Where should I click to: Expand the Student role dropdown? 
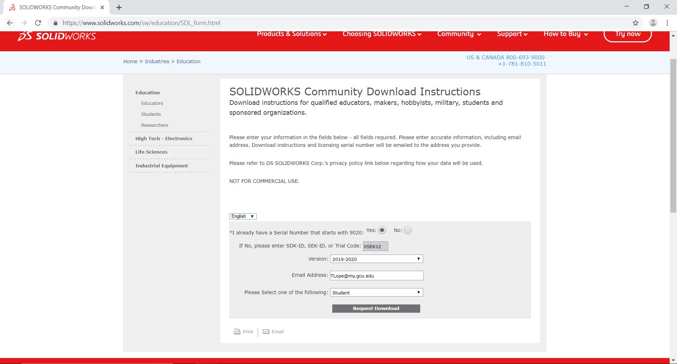(376, 292)
